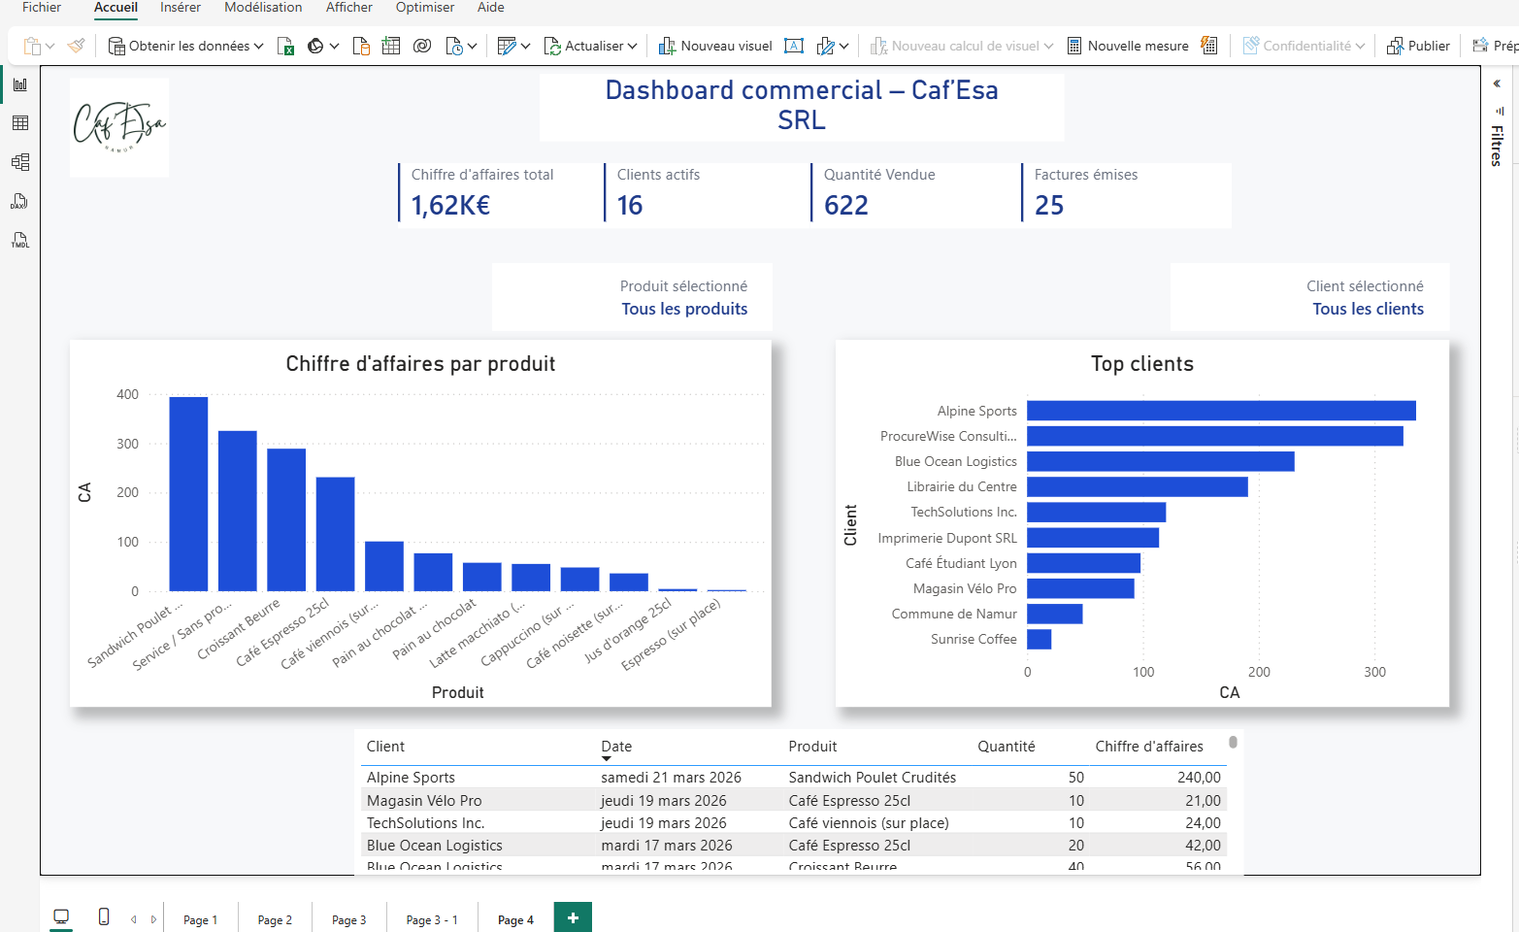
Task: Click the Publier button
Action: (x=1418, y=46)
